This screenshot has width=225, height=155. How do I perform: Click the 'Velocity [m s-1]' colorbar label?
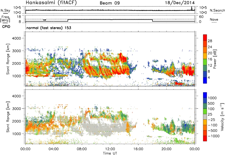(222, 116)
